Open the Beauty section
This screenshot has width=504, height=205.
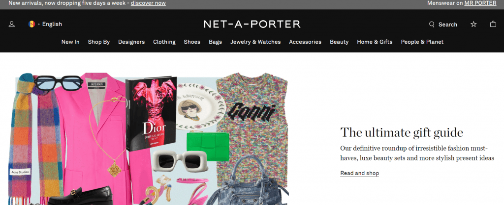click(339, 42)
